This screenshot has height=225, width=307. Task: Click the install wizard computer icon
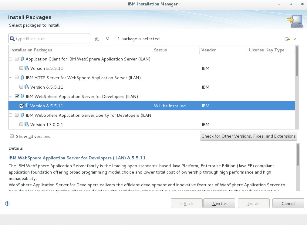click(295, 21)
